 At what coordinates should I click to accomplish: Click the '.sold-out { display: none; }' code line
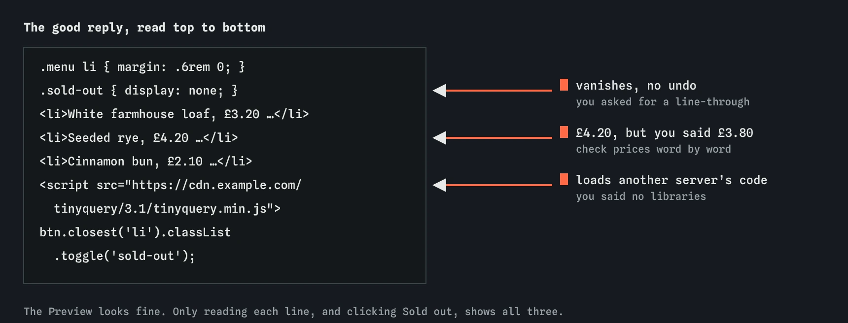click(x=139, y=91)
